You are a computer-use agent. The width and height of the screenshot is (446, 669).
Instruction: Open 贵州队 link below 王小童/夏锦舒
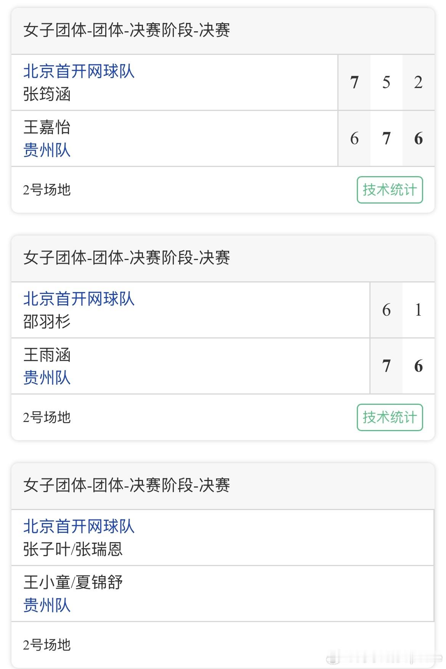[47, 605]
